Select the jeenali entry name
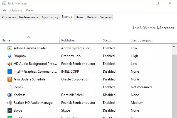This screenshot has width=177, height=118. pyautogui.click(x=18, y=87)
